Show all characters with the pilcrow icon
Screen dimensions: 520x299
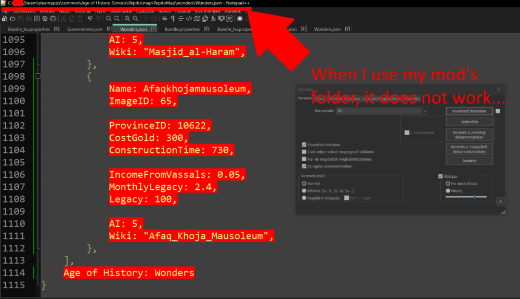click(x=173, y=19)
